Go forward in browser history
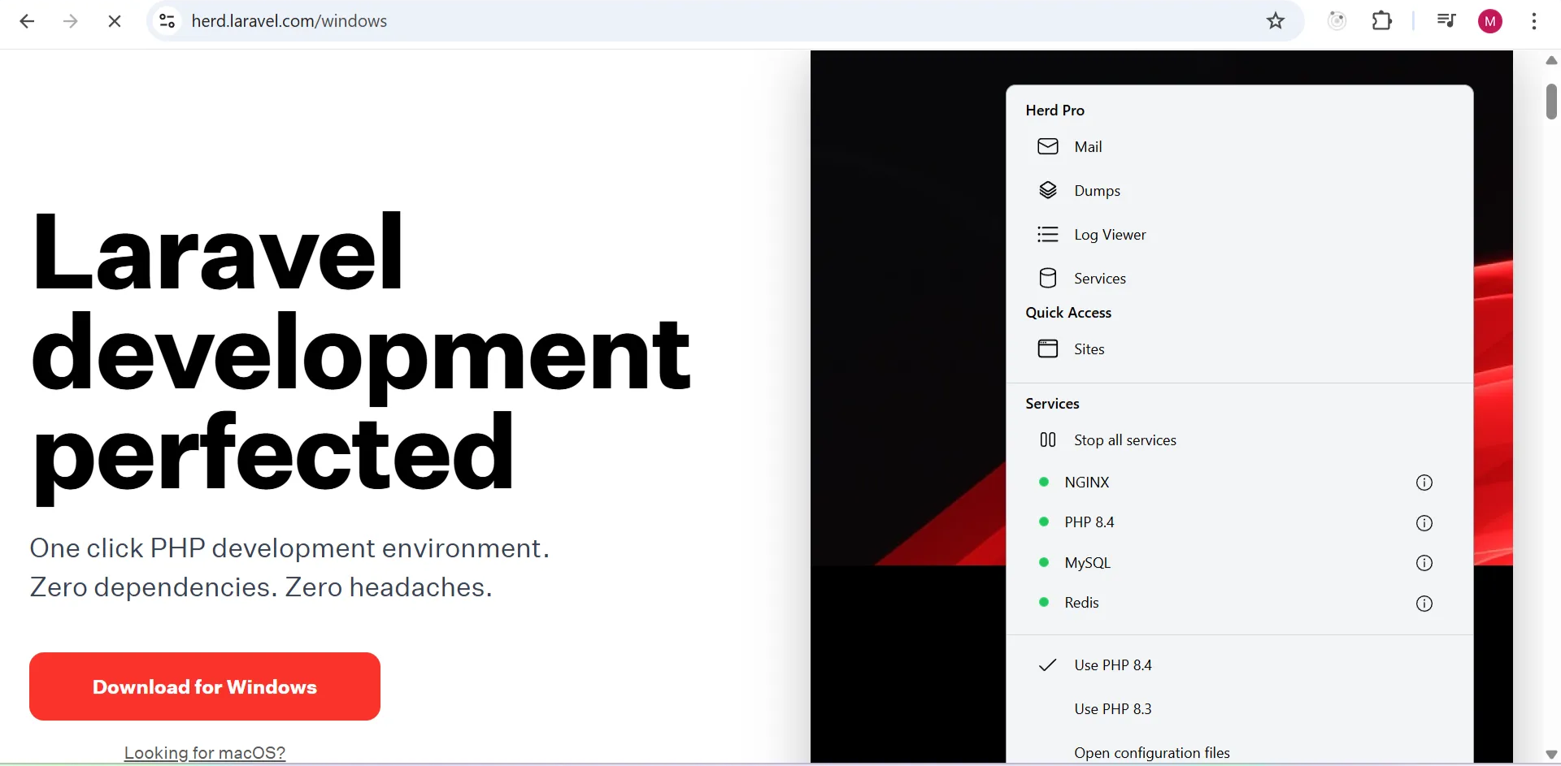Screen dimensions: 1561x766 click(71, 22)
